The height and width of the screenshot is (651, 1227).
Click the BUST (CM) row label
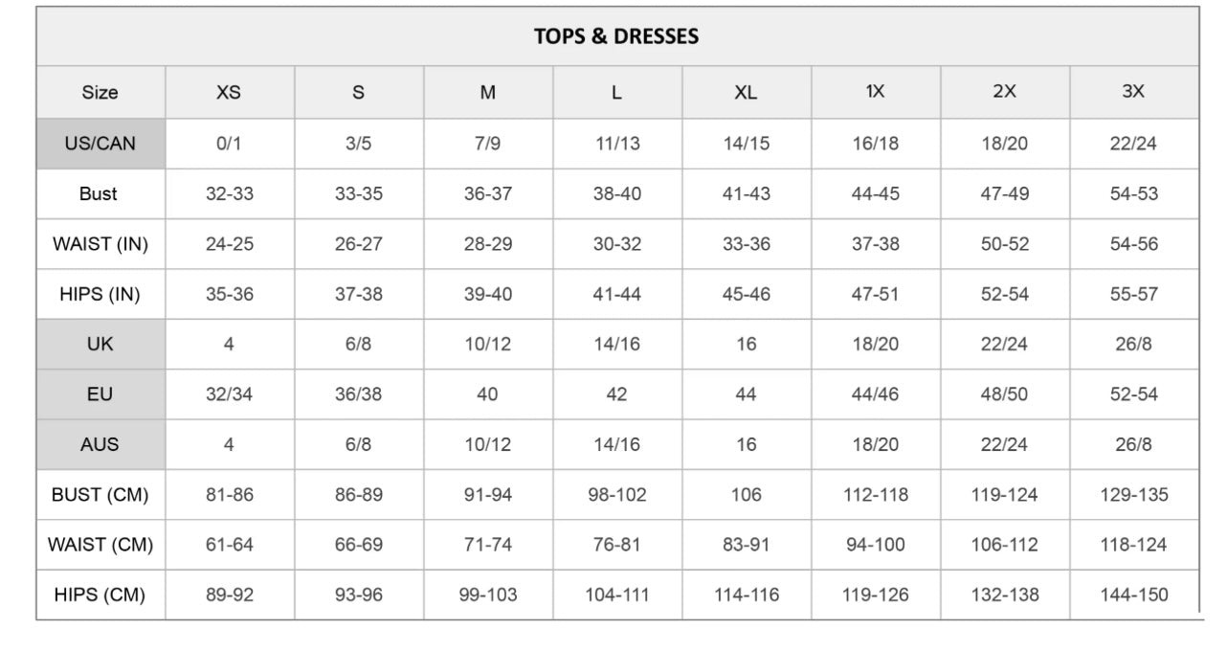[x=100, y=495]
